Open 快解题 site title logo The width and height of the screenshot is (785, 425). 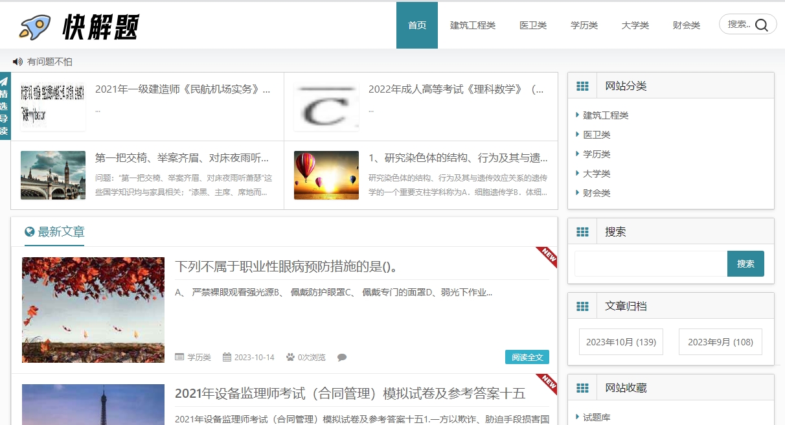pyautogui.click(x=100, y=27)
